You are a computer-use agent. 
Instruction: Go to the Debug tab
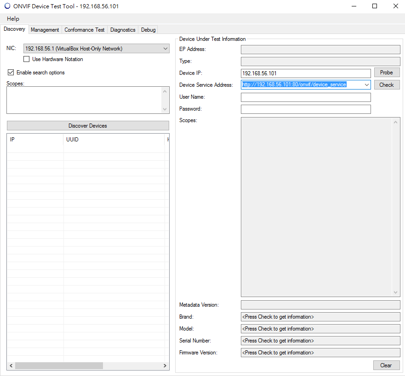pos(148,30)
